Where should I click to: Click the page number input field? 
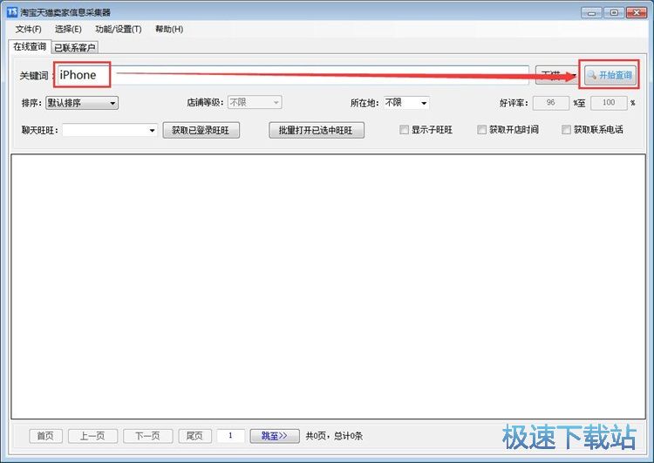(x=230, y=436)
